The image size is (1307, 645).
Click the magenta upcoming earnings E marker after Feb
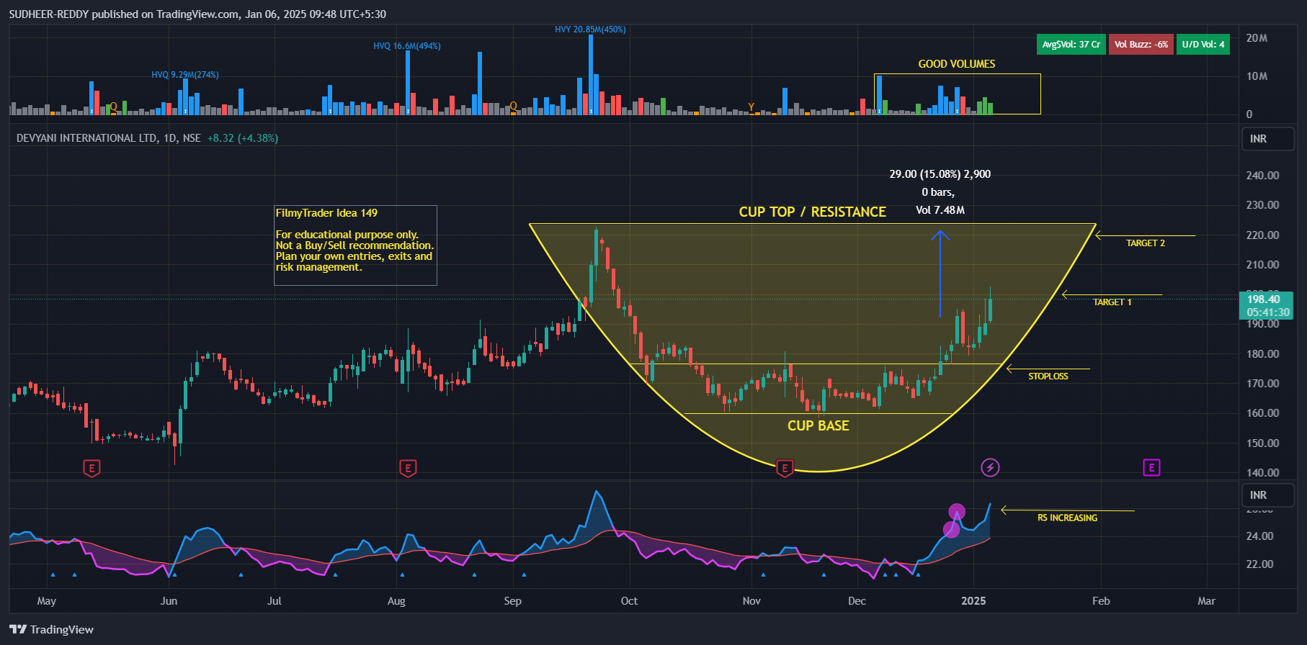1151,468
